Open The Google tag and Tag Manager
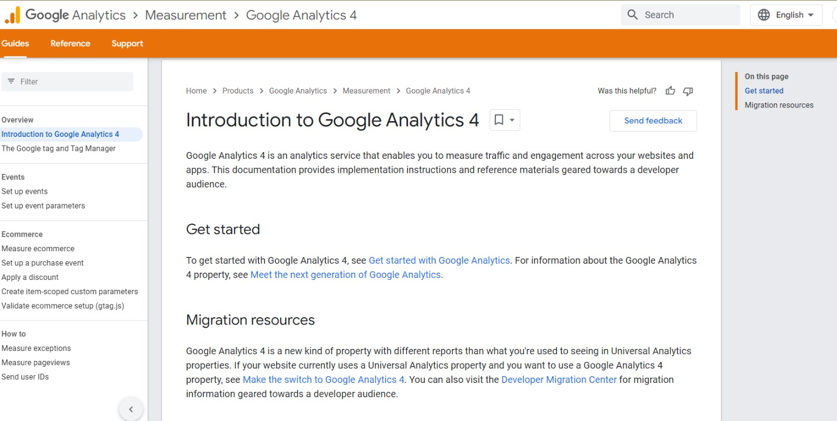The height and width of the screenshot is (421, 837). [59, 148]
